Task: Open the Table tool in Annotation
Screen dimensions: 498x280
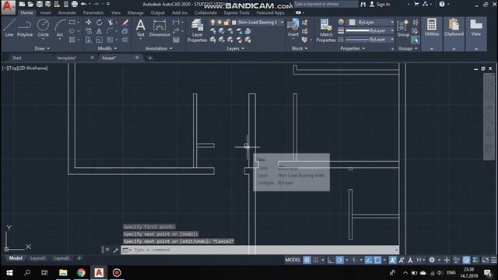Action: pyautogui.click(x=176, y=40)
